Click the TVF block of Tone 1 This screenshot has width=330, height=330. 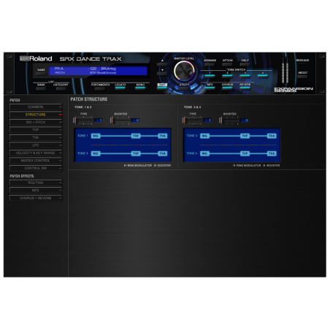pyautogui.click(x=136, y=136)
